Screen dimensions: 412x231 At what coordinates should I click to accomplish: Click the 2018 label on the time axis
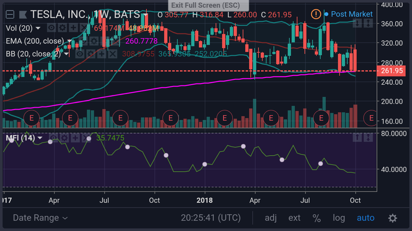point(205,200)
